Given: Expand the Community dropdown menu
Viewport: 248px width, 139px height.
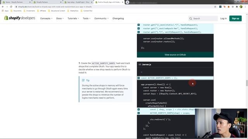Looking at the screenshot, I should coord(102,19).
